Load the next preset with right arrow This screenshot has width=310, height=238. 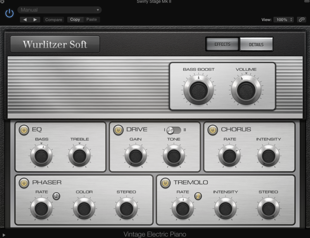(35, 20)
